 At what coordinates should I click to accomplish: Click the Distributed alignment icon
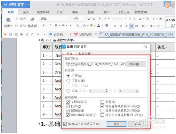point(137,26)
